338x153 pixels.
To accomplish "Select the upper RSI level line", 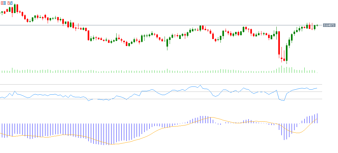I will coord(159,85).
